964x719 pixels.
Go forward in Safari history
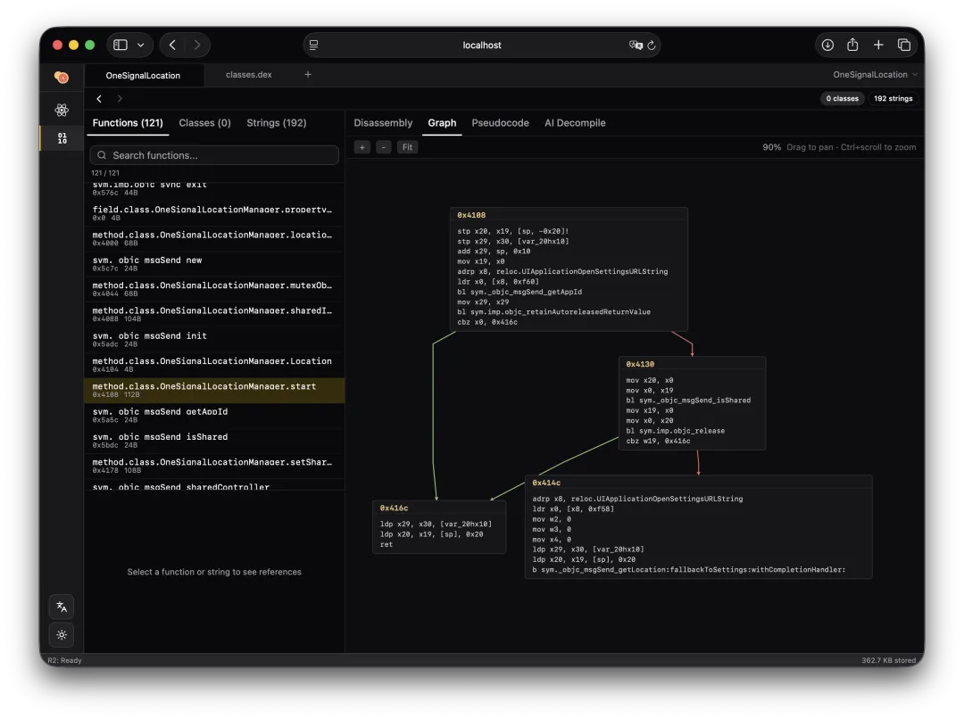pos(197,45)
